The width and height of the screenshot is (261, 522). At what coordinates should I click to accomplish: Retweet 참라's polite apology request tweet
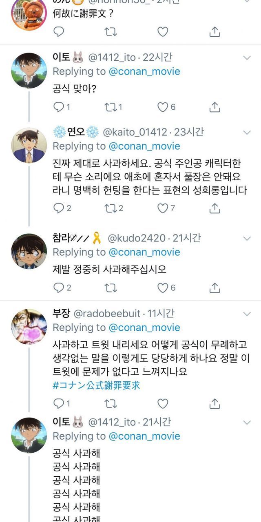pos(111,288)
